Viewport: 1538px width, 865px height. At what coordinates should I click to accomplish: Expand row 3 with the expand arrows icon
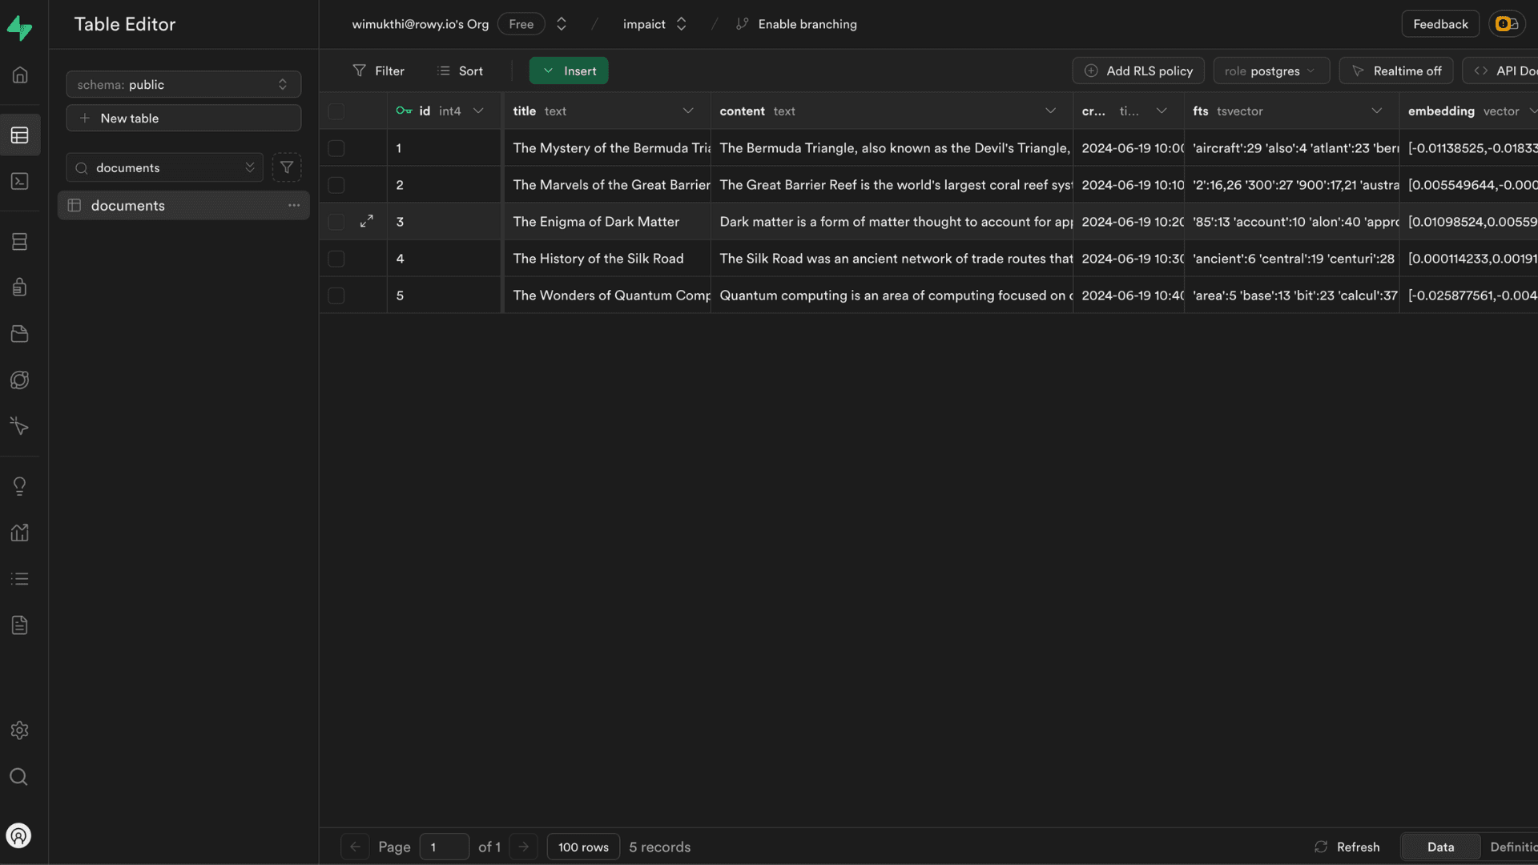(367, 221)
